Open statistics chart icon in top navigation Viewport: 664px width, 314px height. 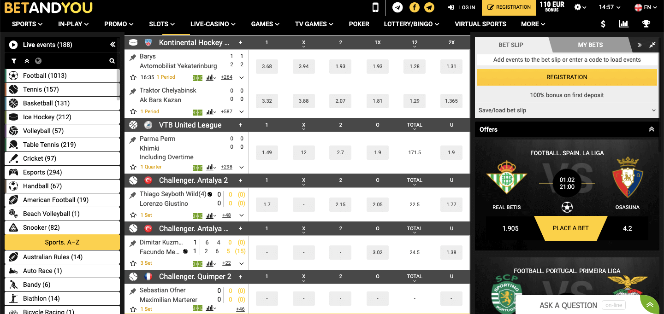[623, 24]
